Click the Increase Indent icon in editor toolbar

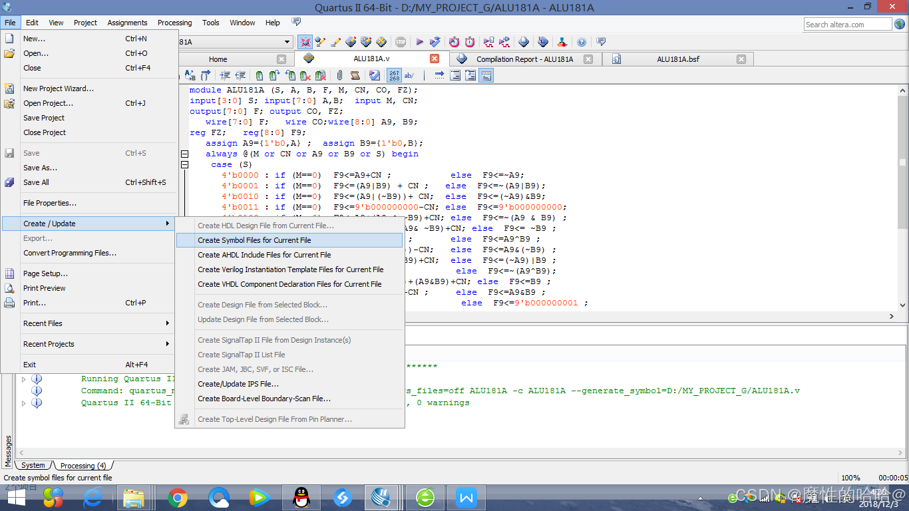pos(225,75)
